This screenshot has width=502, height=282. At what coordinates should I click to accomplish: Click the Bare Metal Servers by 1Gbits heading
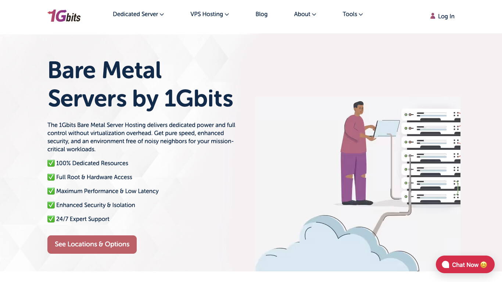click(x=140, y=84)
